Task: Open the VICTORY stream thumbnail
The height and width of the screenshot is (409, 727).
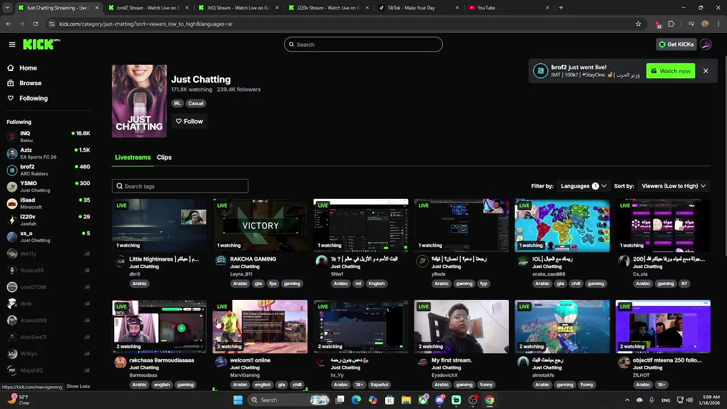Action: [x=260, y=226]
